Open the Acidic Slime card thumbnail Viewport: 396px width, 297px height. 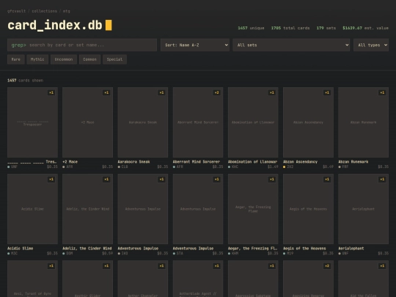32,209
